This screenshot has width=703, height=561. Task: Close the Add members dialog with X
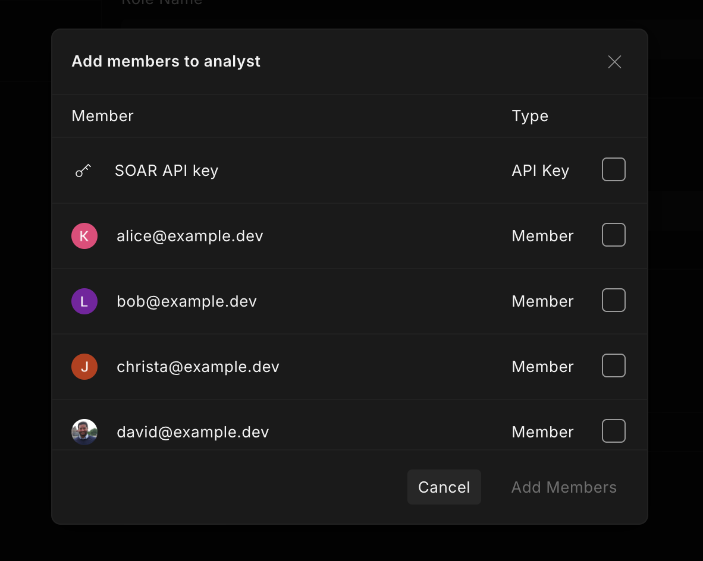[614, 62]
